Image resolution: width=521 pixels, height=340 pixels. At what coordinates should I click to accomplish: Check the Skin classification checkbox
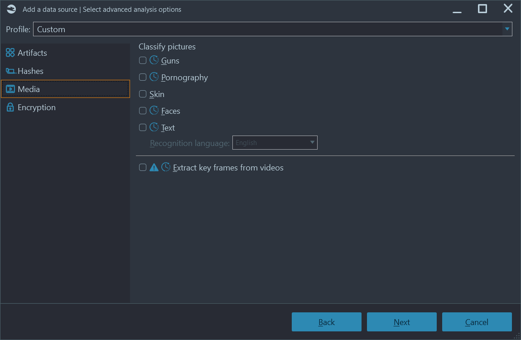coord(143,94)
